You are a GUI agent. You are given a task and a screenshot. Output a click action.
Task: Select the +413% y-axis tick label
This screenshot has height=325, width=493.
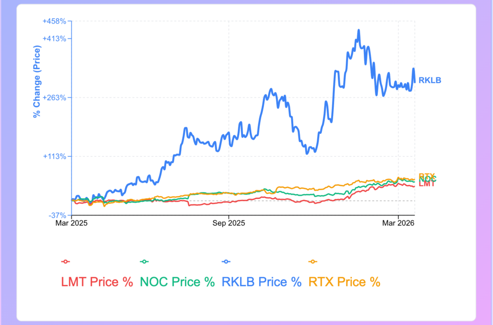coord(57,39)
